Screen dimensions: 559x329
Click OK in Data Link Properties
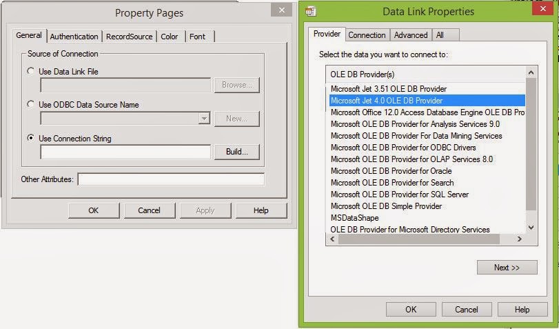tap(411, 310)
